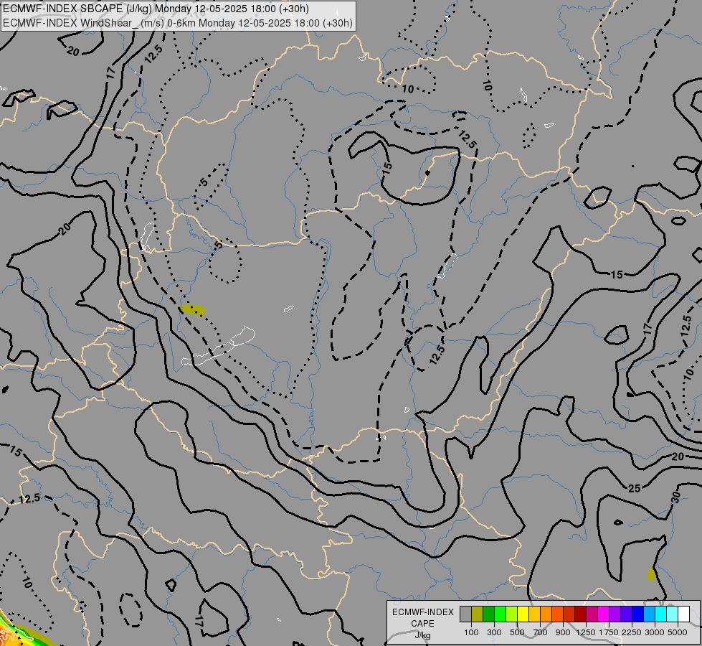Viewport: 702px width, 646px height.
Task: Click the "CAPE" label in the legend
Action: (x=422, y=624)
